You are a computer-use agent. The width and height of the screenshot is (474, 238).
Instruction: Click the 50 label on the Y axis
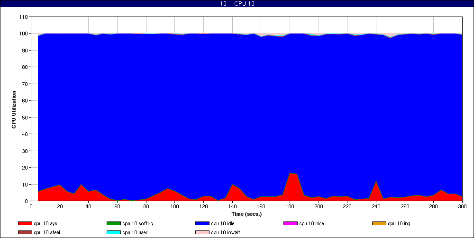[x=25, y=117]
